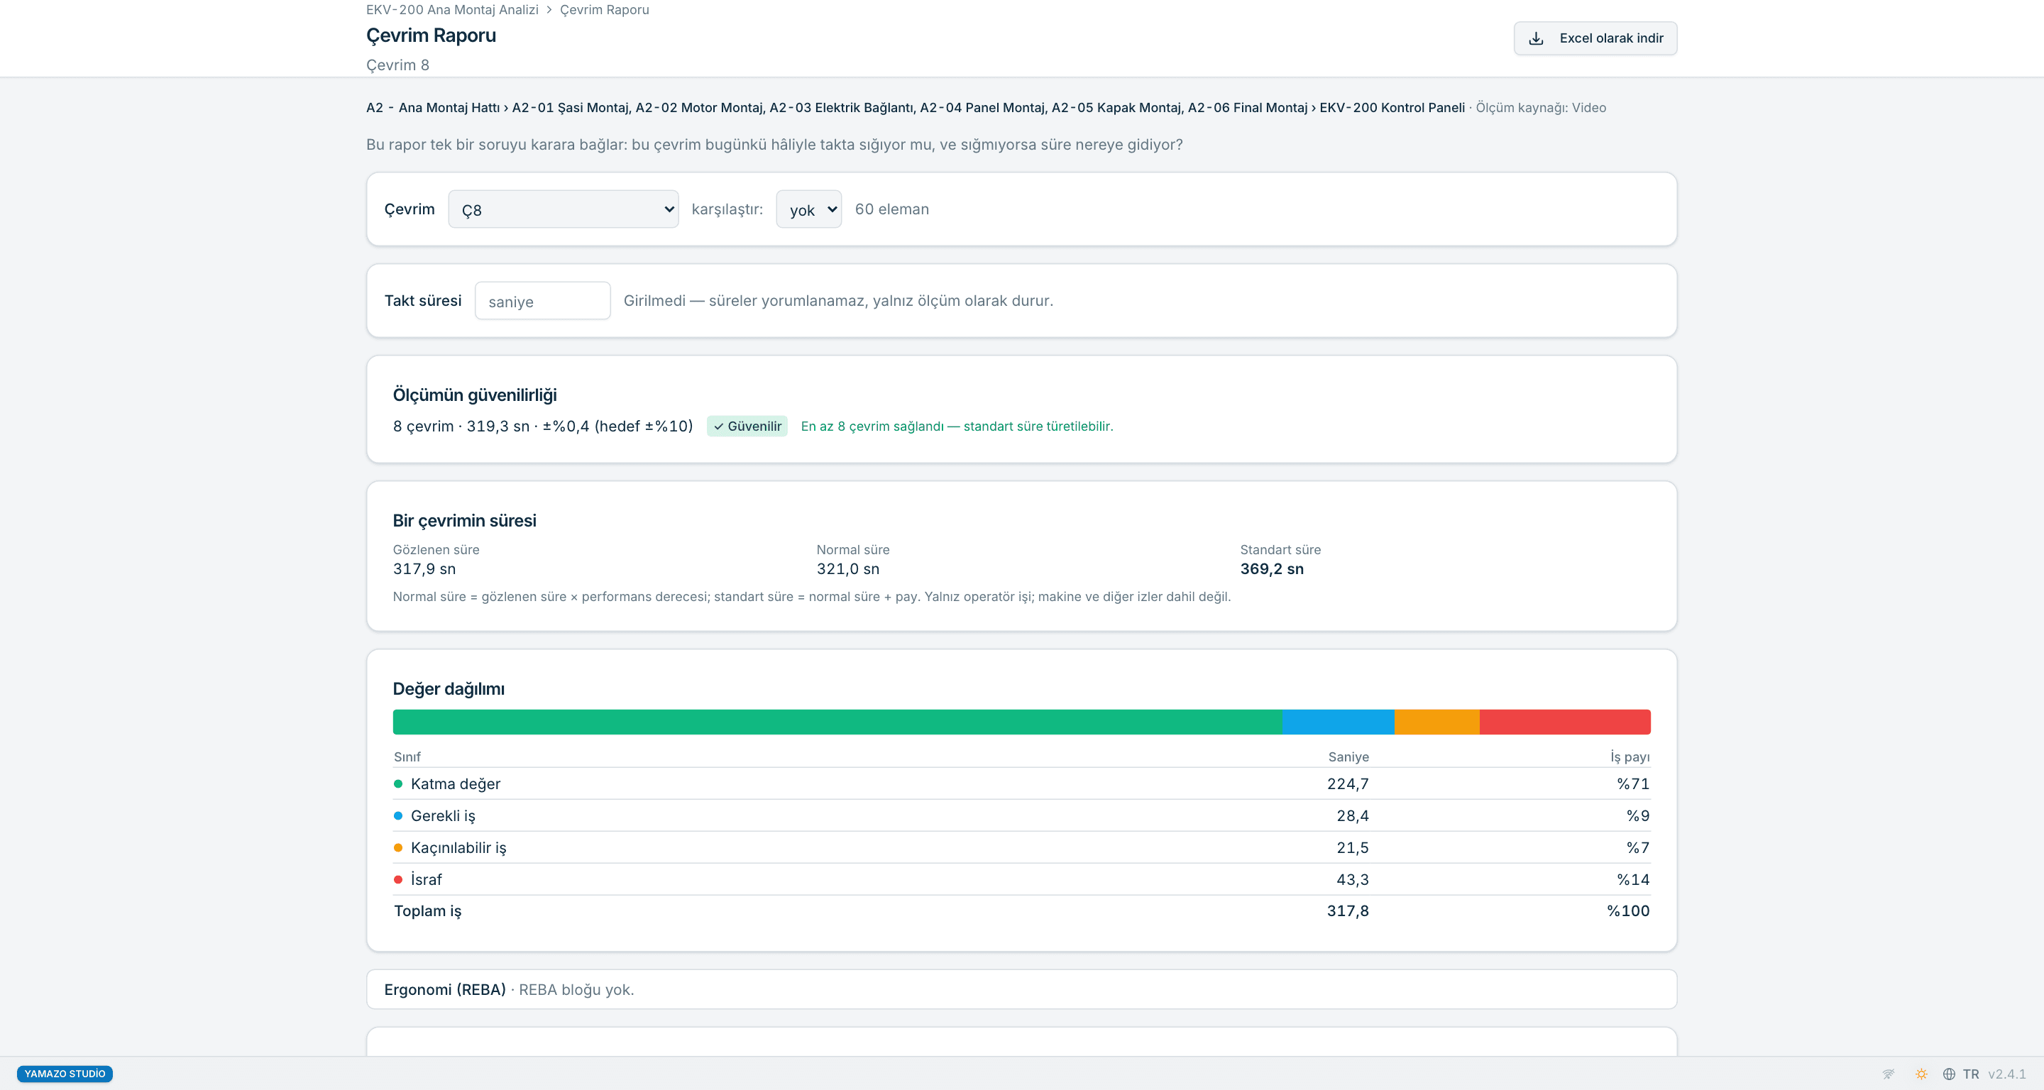Click the red İsraf bar segment
This screenshot has width=2044, height=1090.
click(1565, 722)
